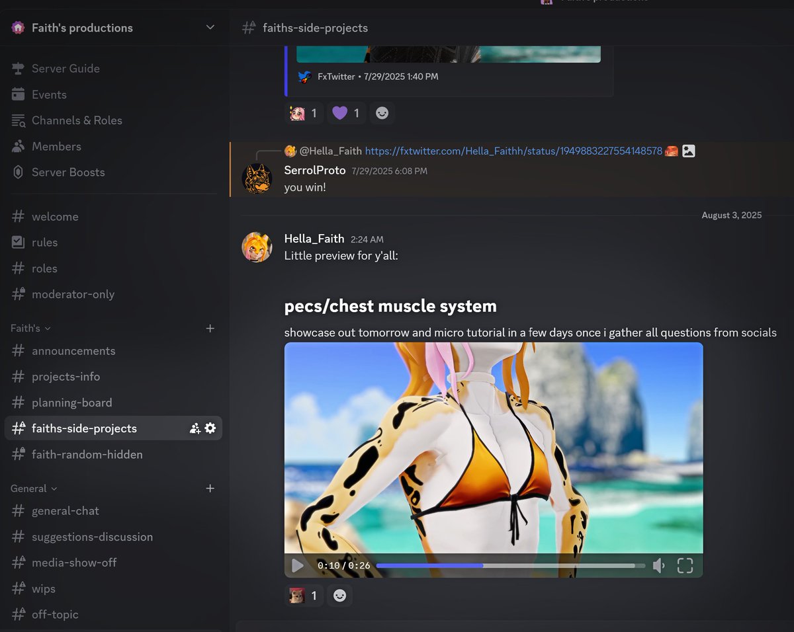
Task: Click the FxTwitter embed bird icon
Action: point(304,77)
